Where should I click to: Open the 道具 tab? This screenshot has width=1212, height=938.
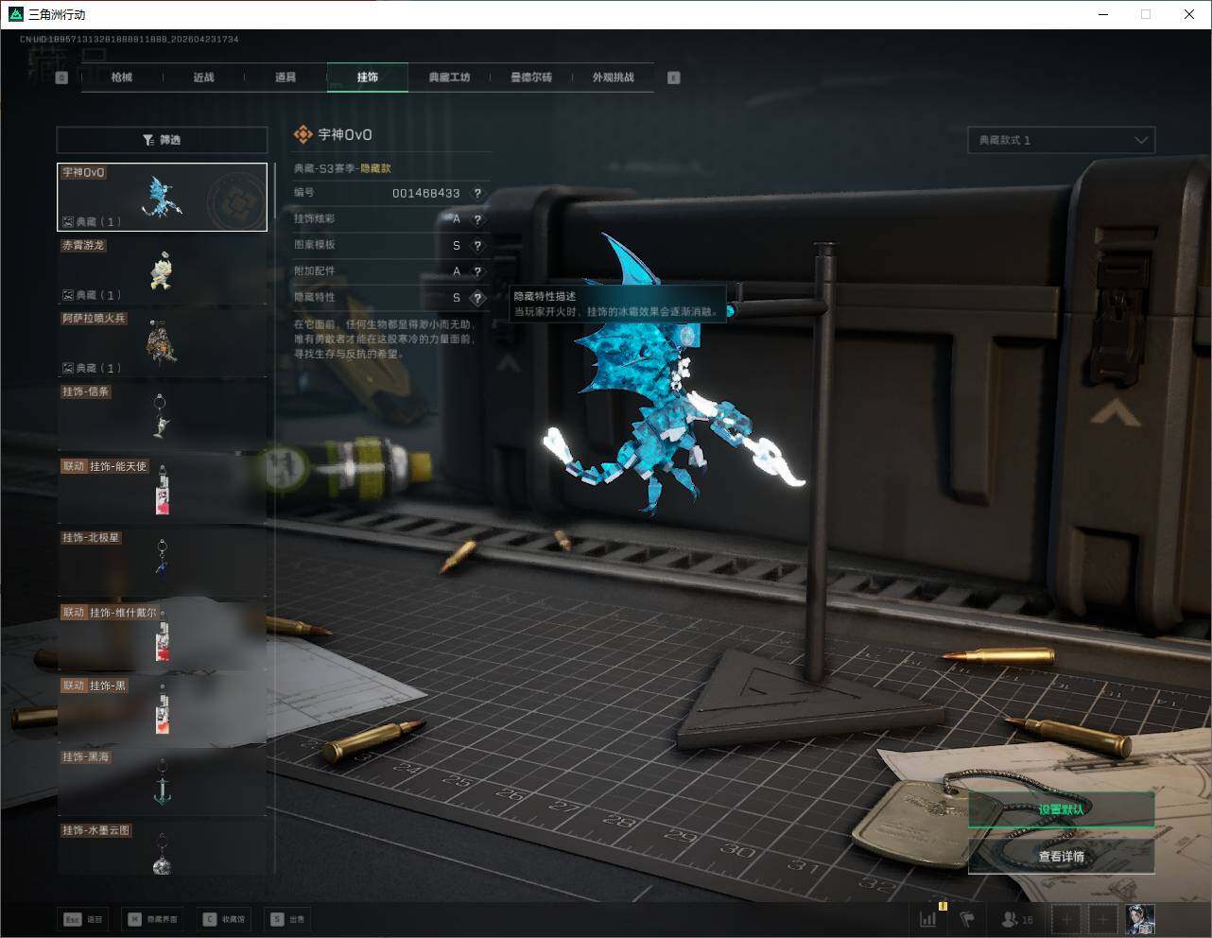[286, 78]
